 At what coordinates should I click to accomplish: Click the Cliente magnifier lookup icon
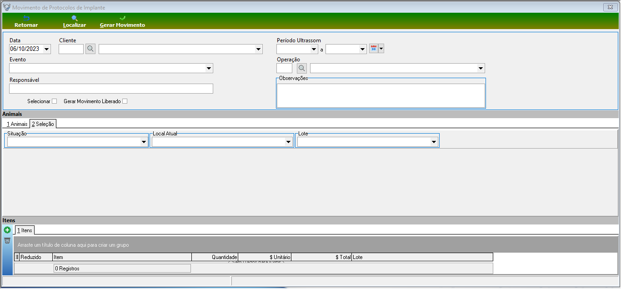pos(90,49)
